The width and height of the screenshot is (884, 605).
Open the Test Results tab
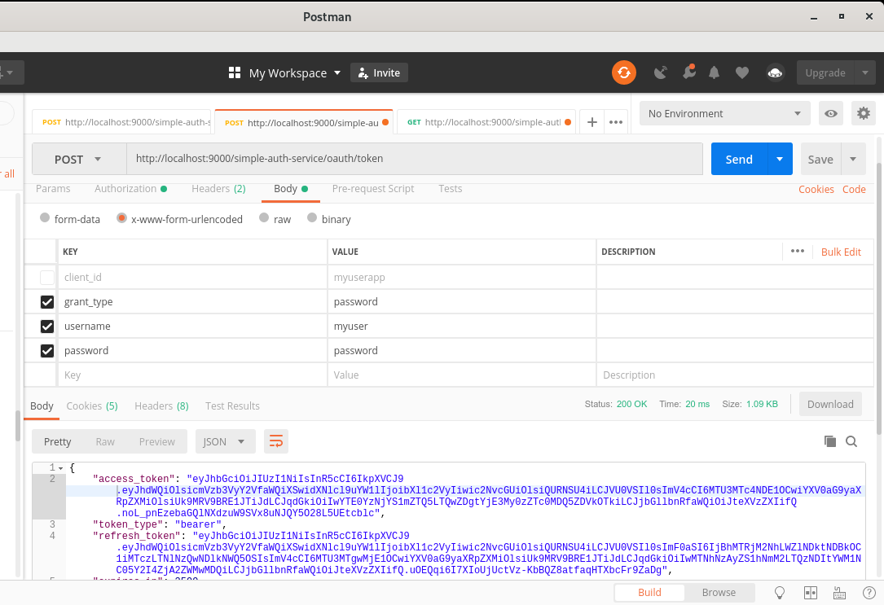click(x=232, y=406)
